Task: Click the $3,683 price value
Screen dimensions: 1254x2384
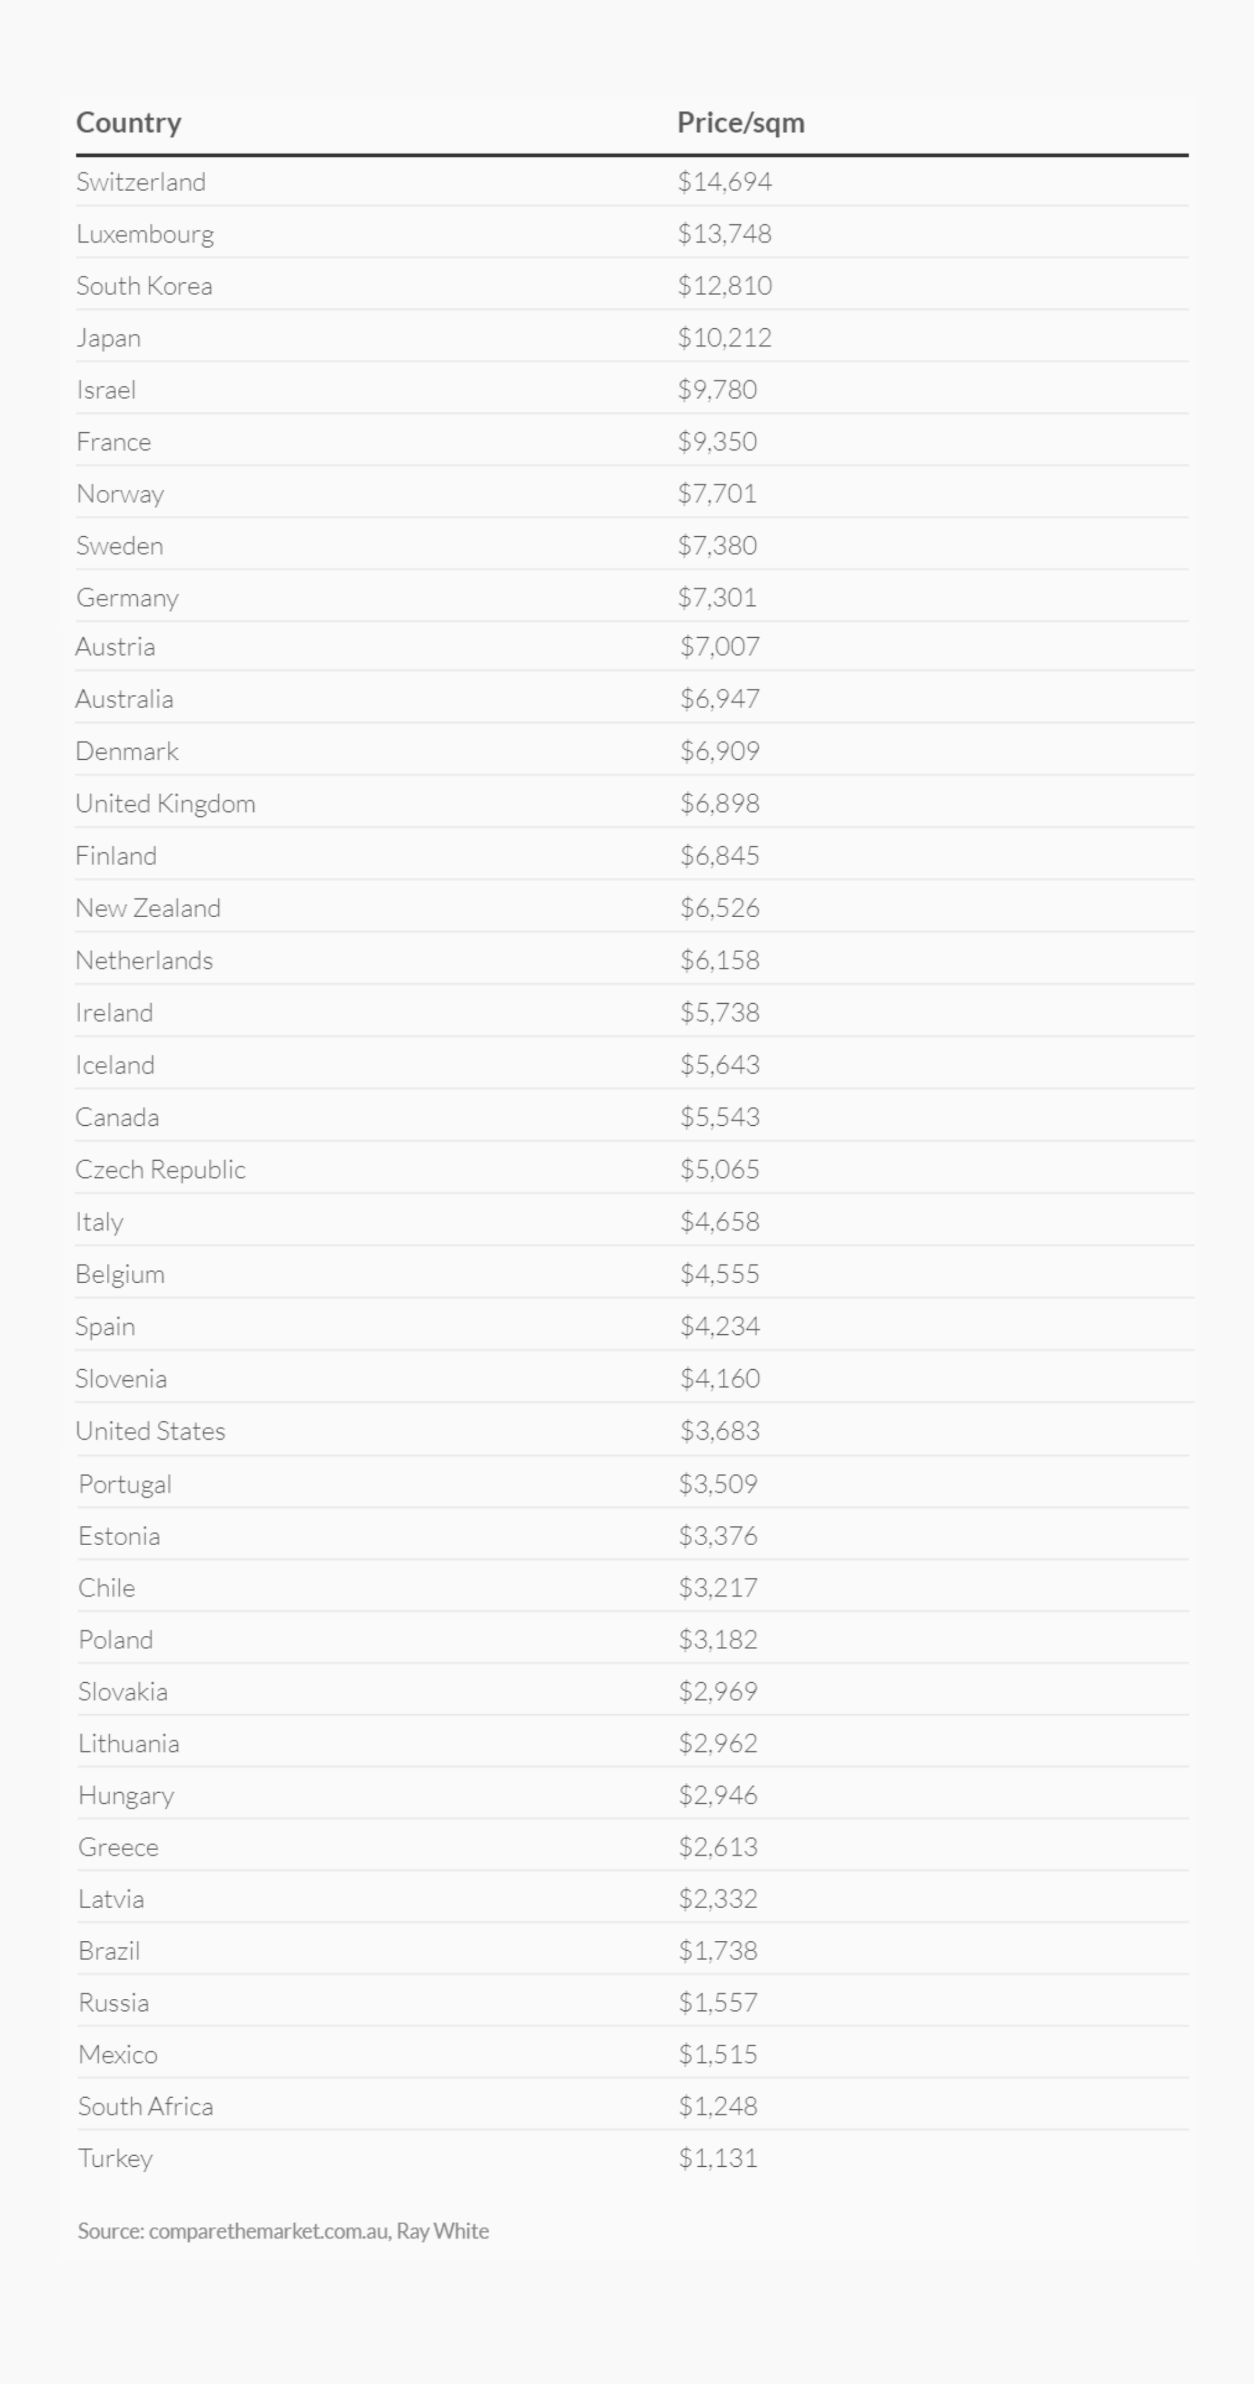Action: click(x=719, y=1431)
